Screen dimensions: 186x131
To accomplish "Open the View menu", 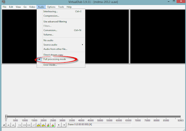I will click(18, 7).
